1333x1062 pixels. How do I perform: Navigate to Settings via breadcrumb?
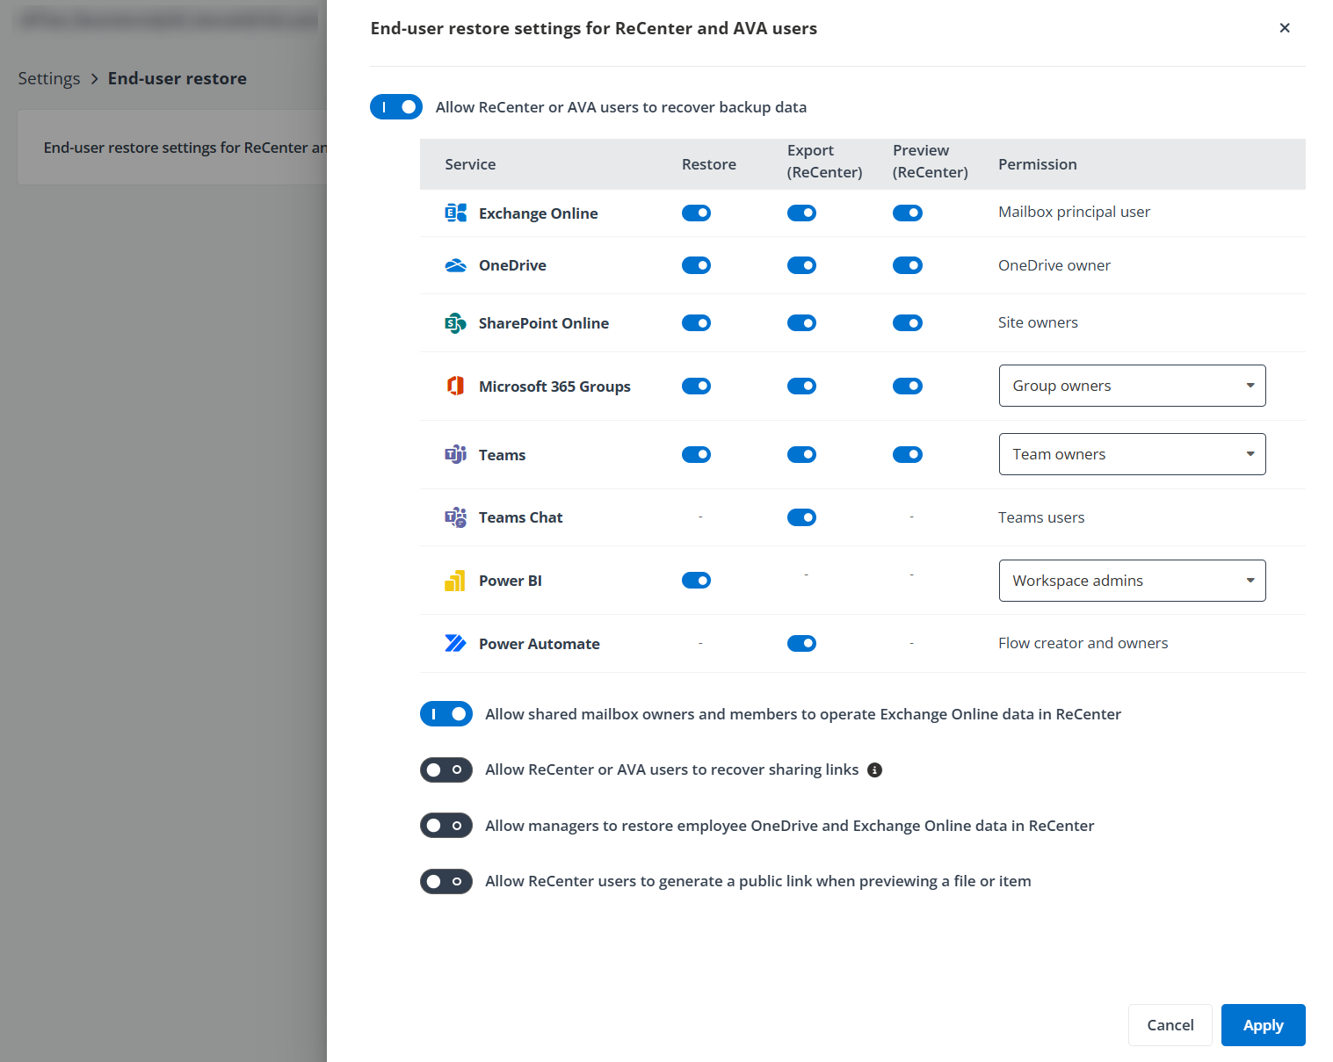click(48, 78)
